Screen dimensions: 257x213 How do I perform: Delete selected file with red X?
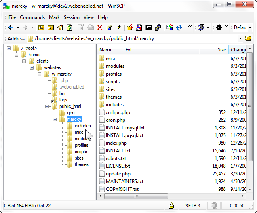click(99, 27)
